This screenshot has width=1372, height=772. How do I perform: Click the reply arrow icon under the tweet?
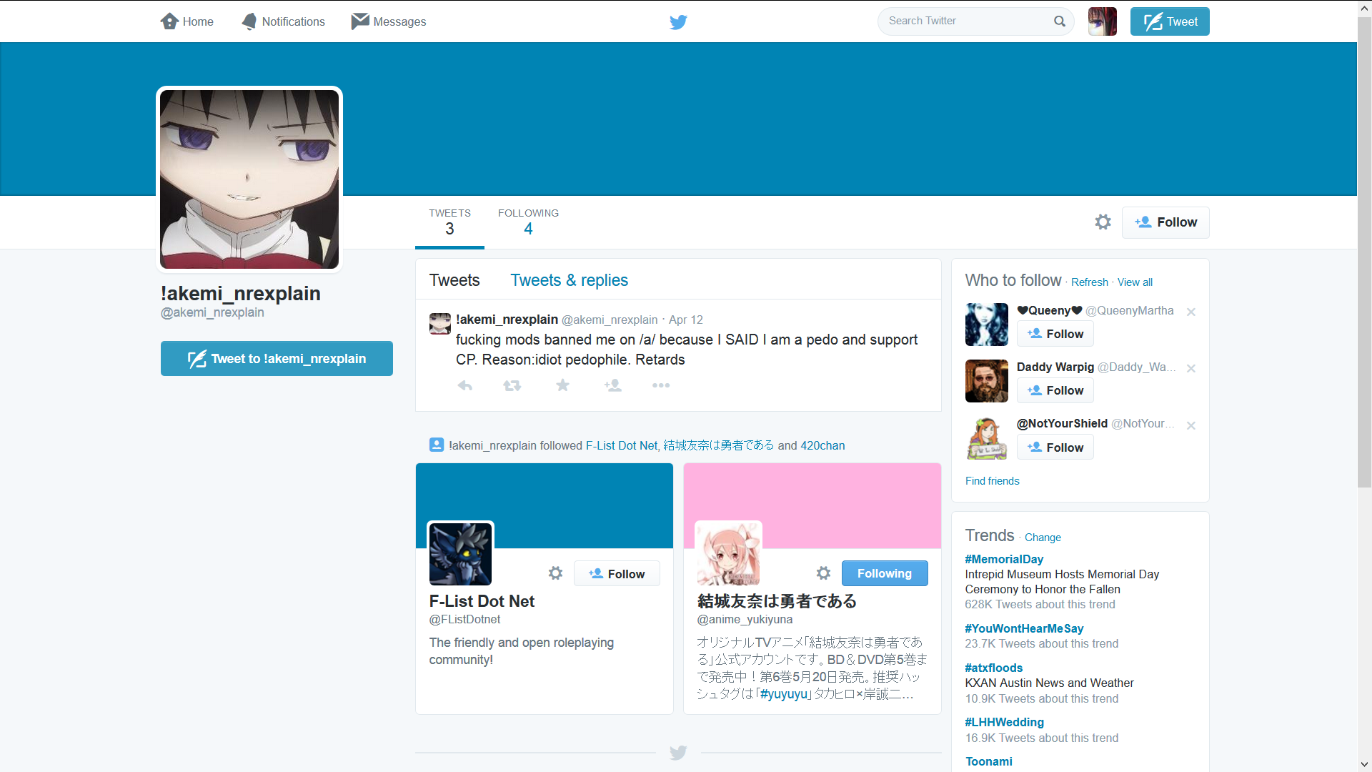tap(465, 386)
